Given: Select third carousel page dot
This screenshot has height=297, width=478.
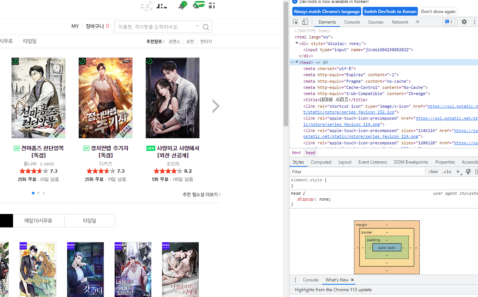Looking at the screenshot, I should pyautogui.click(x=44, y=193).
